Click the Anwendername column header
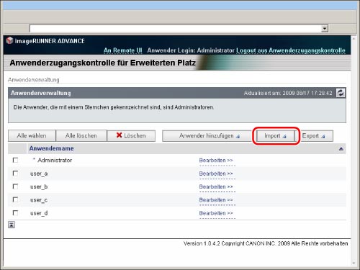The height and width of the screenshot is (270, 360). [51, 148]
